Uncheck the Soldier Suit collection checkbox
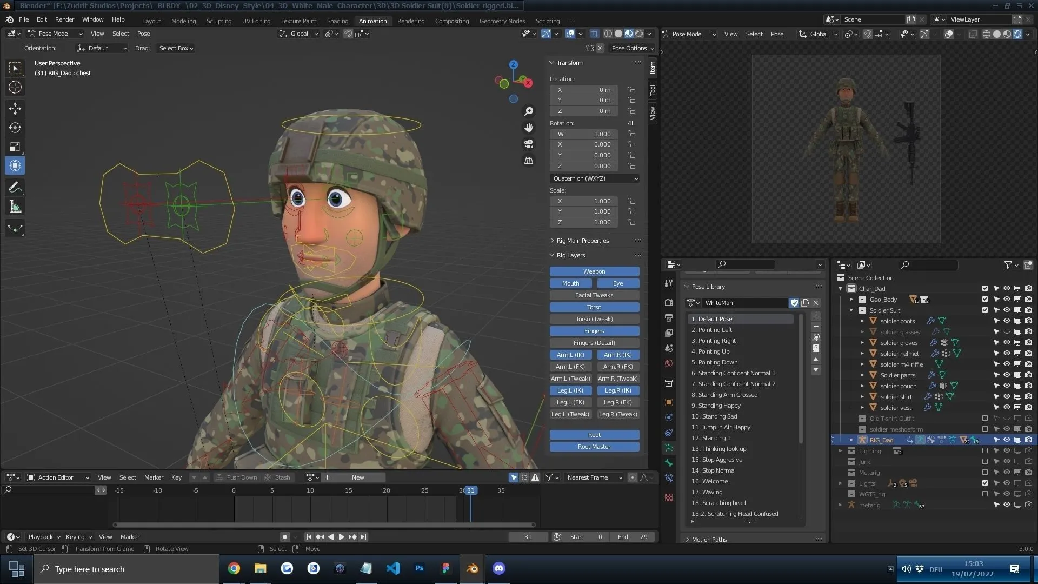1038x584 pixels. point(984,310)
